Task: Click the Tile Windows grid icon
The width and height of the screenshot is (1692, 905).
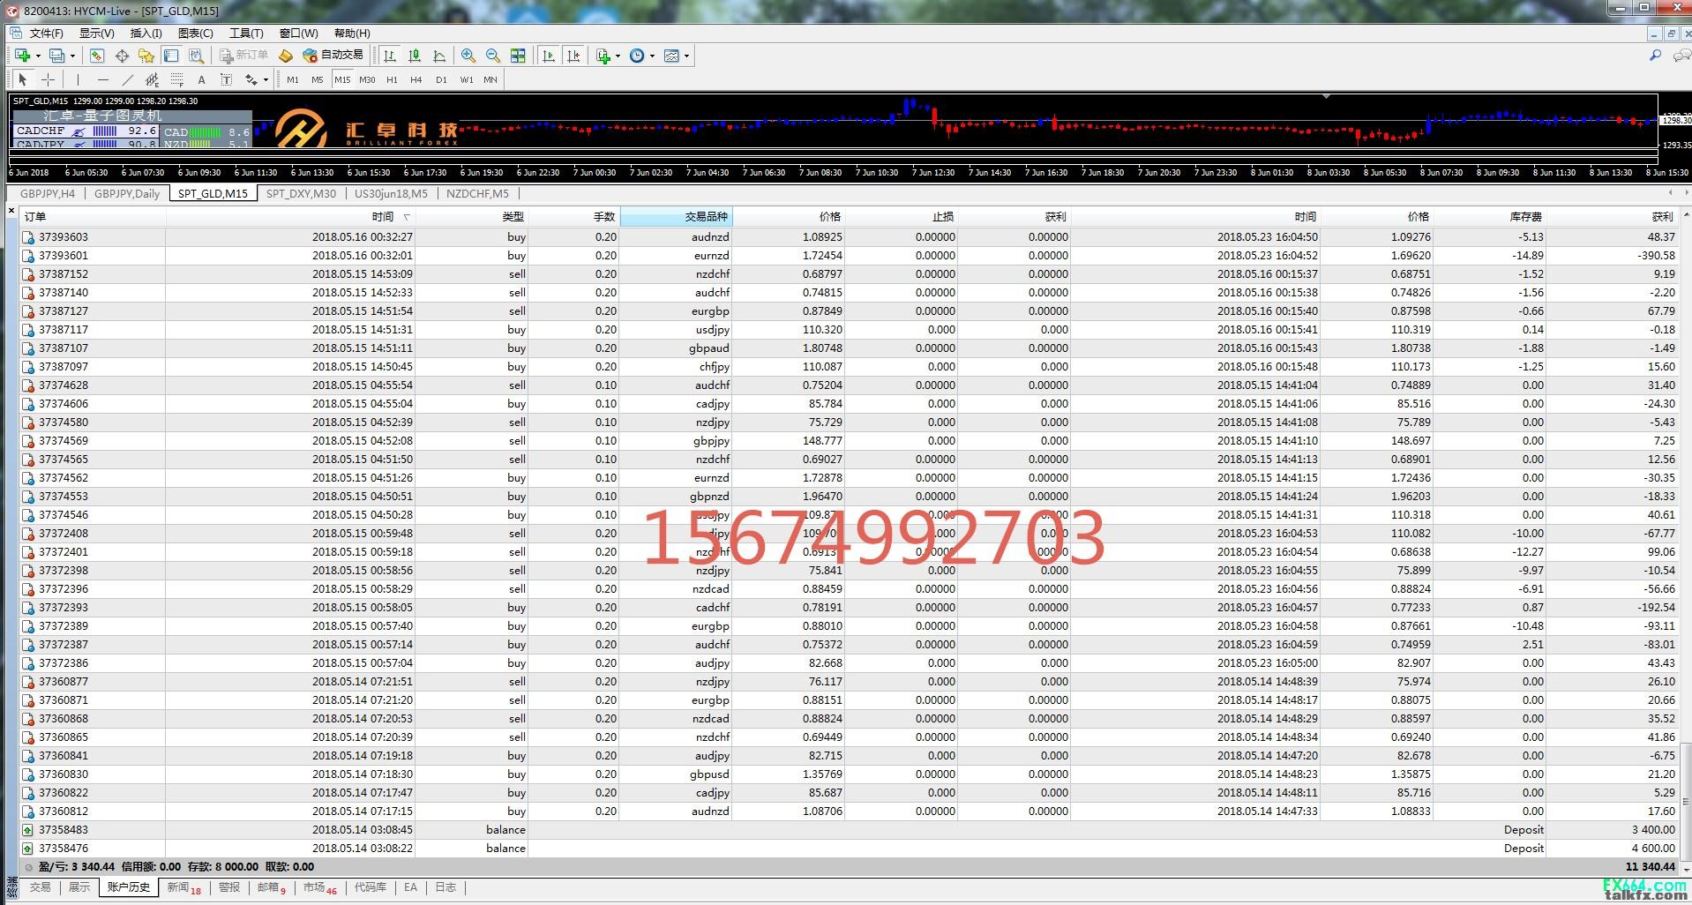Action: 518,56
